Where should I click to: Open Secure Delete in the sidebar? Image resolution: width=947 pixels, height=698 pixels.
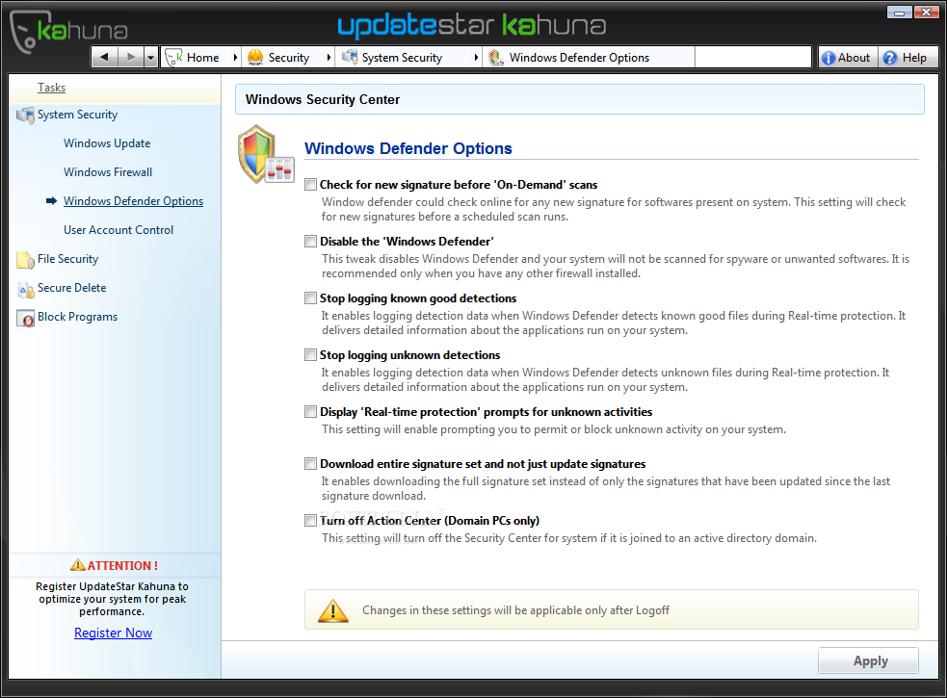[x=72, y=288]
